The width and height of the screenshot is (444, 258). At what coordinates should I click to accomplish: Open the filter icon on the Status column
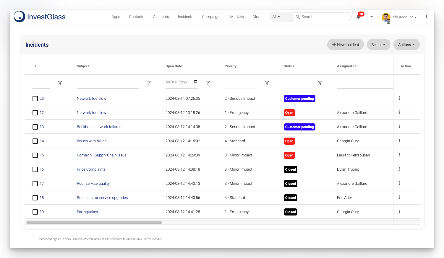click(x=320, y=83)
